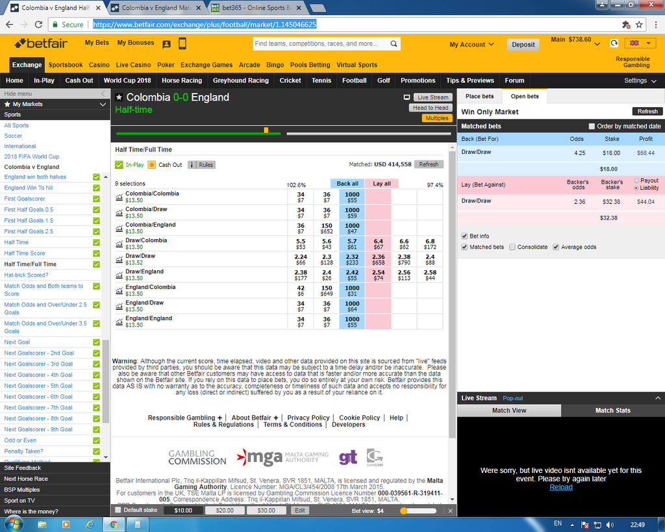The image size is (665, 532).
Task: Open chart icon for Draw/Colombia
Action: [x=119, y=244]
